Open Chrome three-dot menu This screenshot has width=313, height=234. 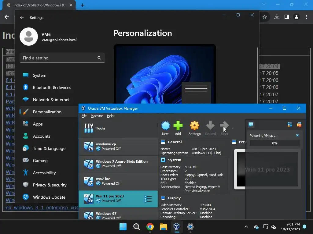click(x=306, y=17)
